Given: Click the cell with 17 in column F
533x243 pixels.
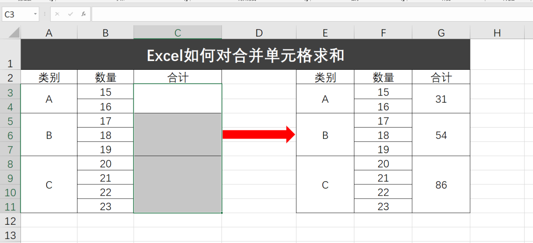Looking at the screenshot, I should (x=383, y=120).
